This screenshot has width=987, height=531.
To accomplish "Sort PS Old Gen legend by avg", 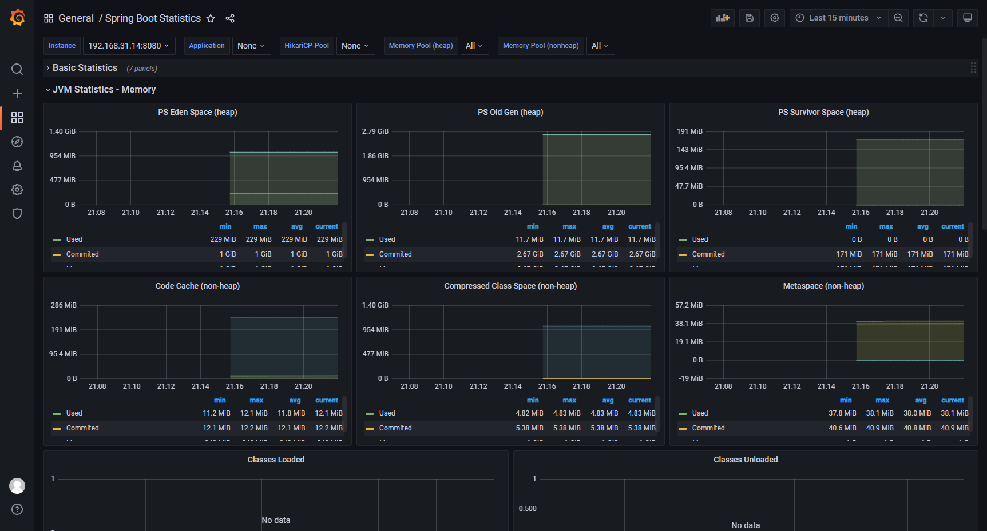I will click(608, 227).
